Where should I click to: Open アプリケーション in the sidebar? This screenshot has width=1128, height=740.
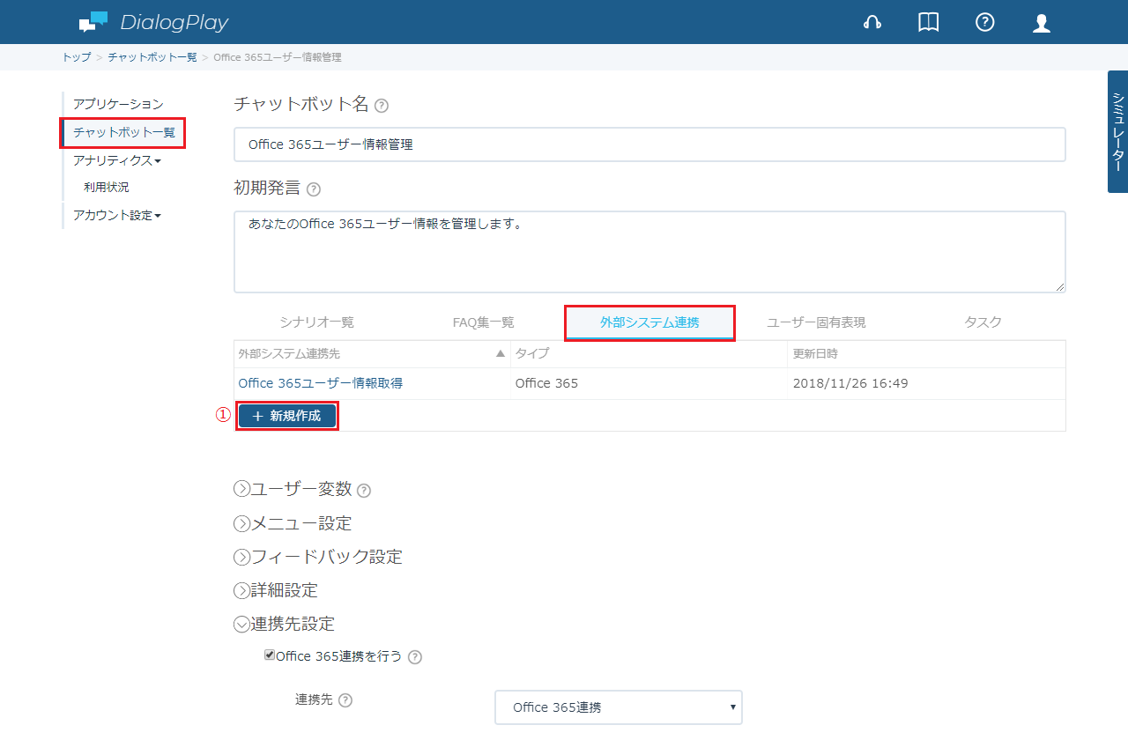click(x=118, y=105)
